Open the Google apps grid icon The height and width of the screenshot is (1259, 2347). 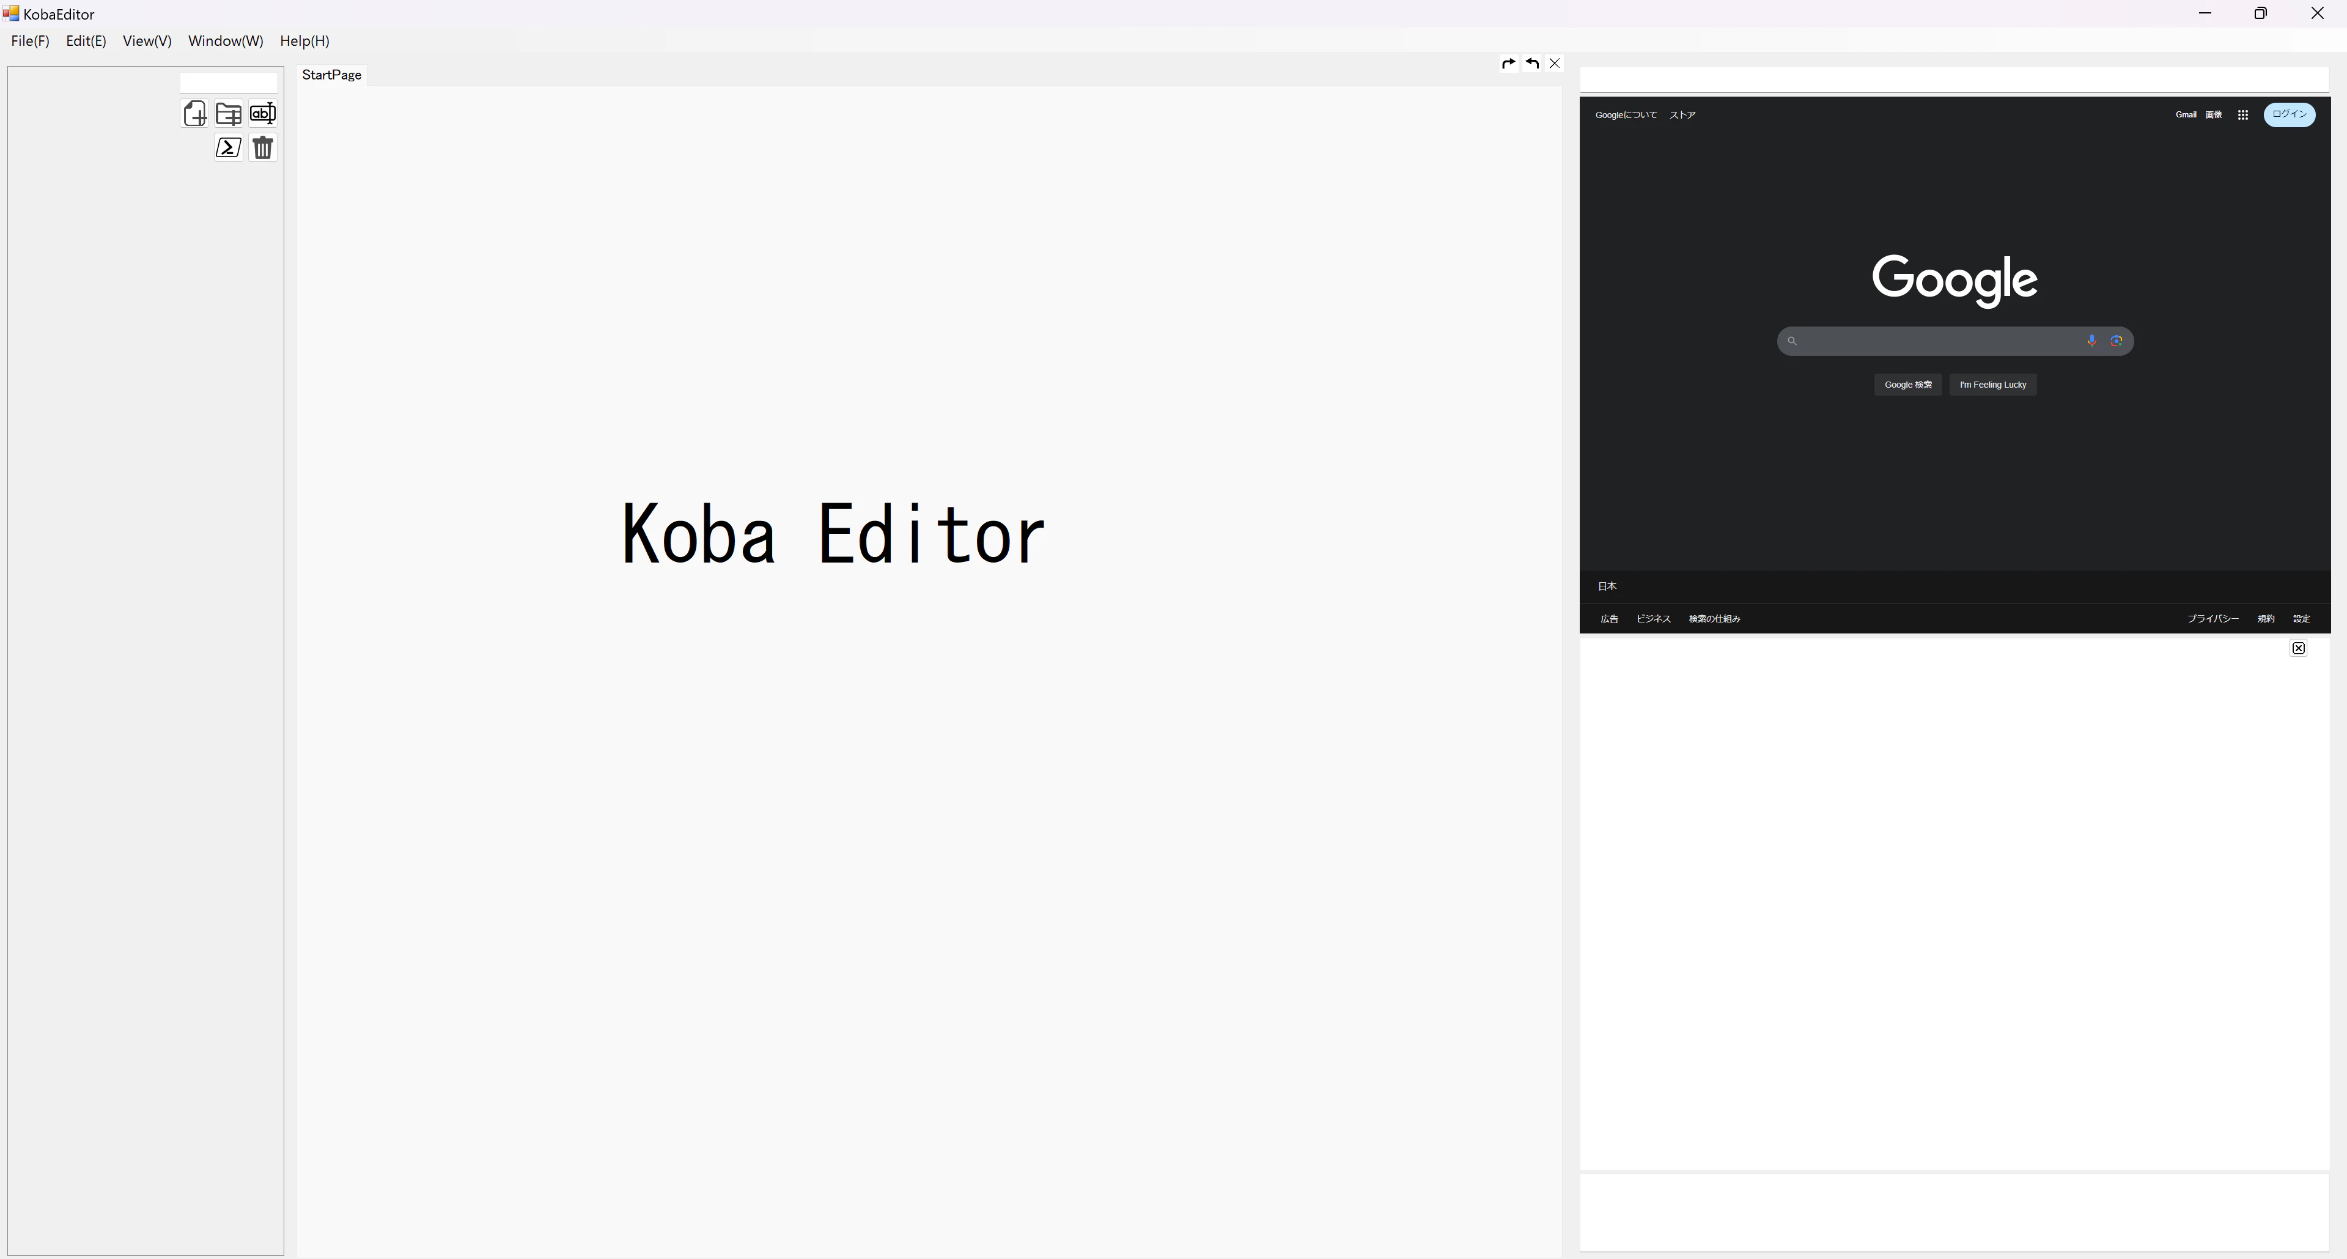tap(2243, 116)
